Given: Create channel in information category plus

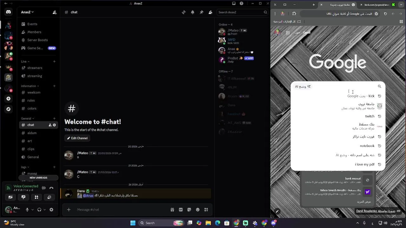Looking at the screenshot, I should (x=55, y=86).
